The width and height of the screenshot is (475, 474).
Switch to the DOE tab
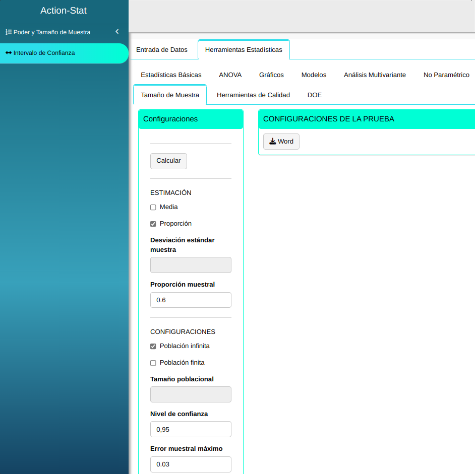pos(315,95)
